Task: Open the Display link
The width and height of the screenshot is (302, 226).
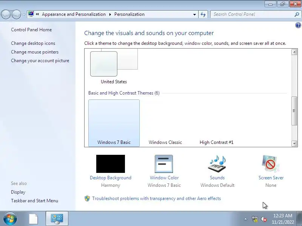Action: [x=18, y=192]
